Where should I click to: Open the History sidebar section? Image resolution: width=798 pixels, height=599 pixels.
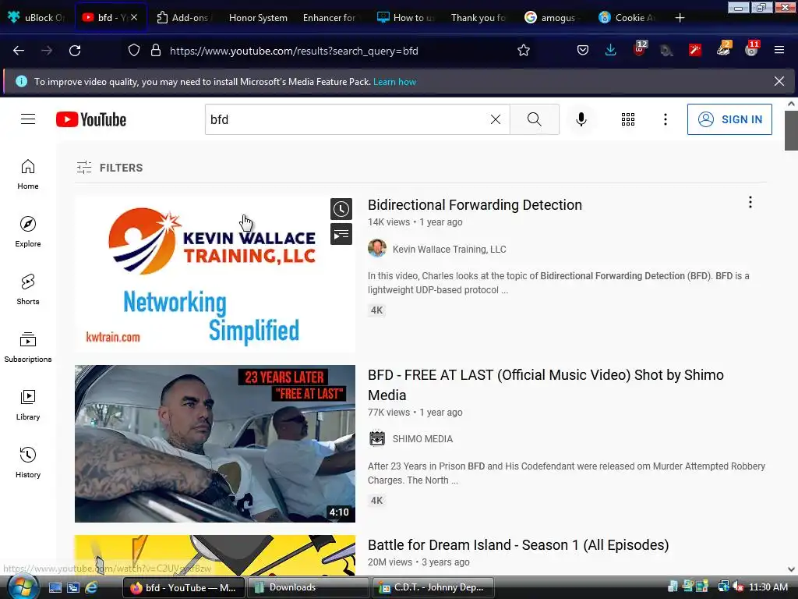(x=28, y=463)
